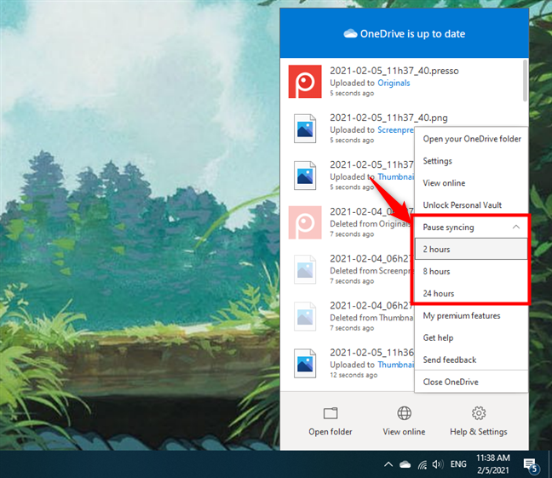Click the faded presso icon deleted from Originals
Viewport: 552px width, 478px height.
point(305,222)
